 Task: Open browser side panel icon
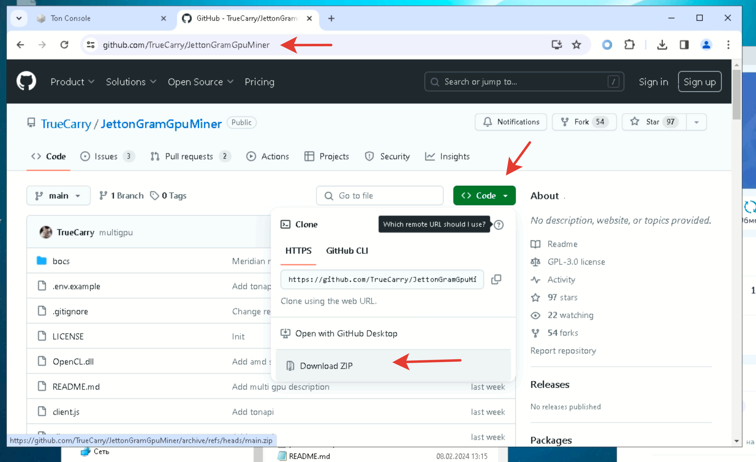tap(684, 45)
